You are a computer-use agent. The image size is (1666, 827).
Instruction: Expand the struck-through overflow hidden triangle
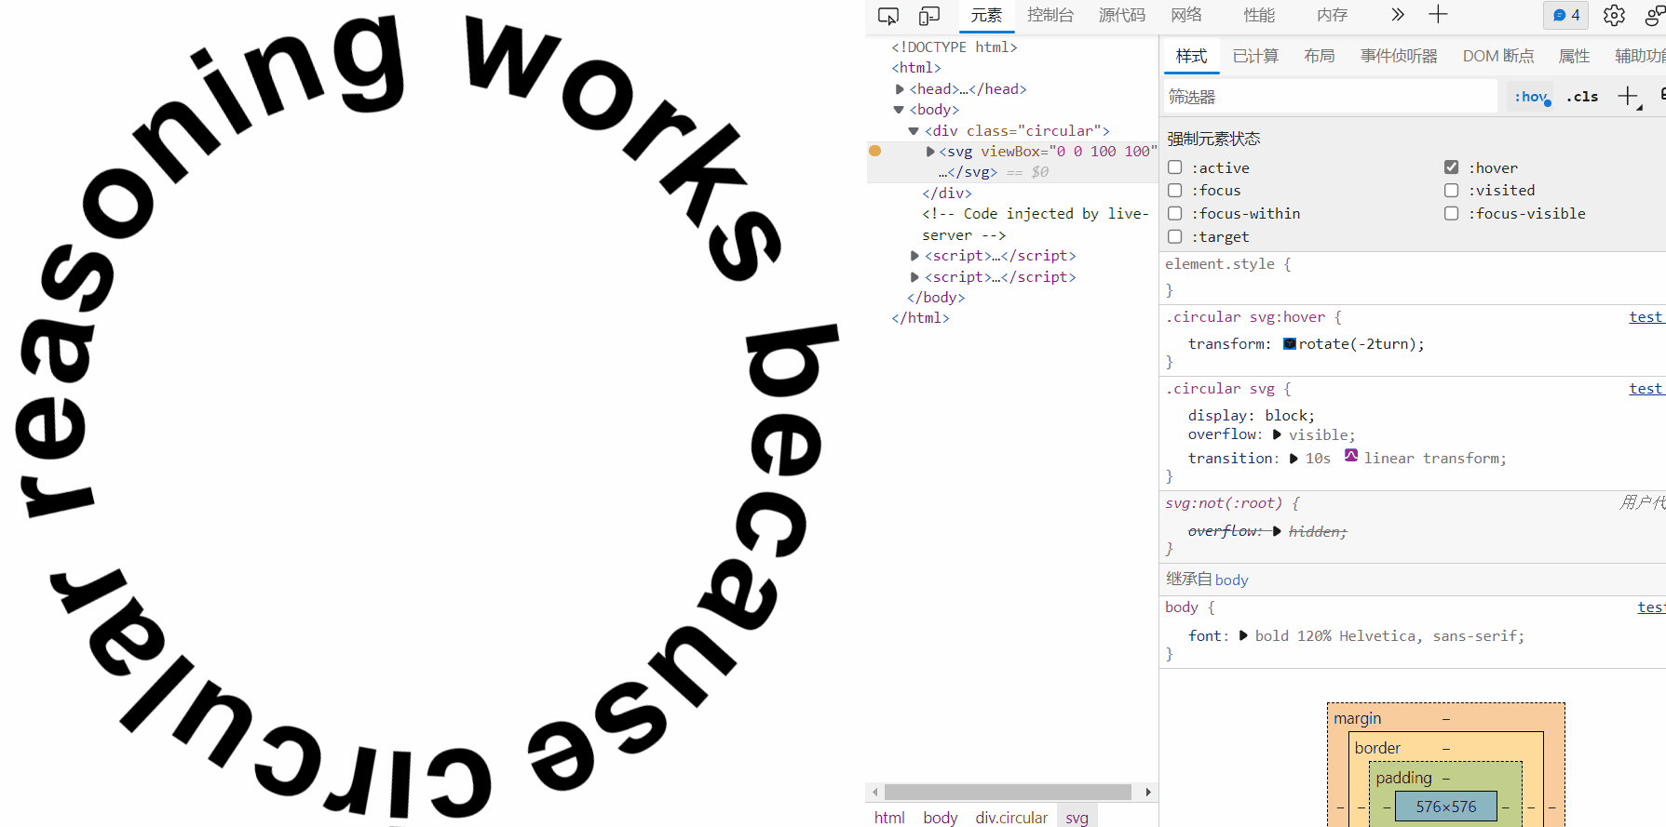point(1277,530)
